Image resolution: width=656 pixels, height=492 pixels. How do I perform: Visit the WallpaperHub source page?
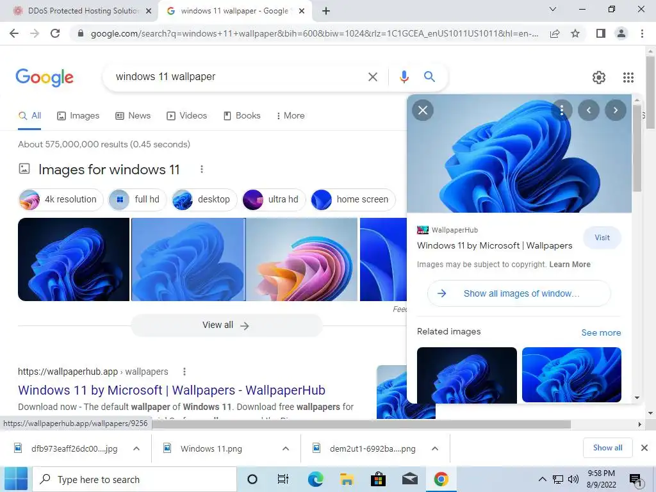point(602,238)
